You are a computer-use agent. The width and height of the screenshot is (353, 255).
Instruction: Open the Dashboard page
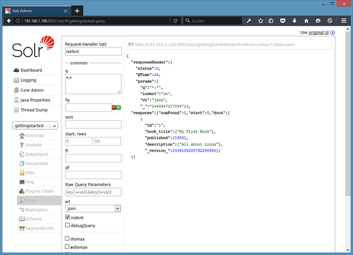click(x=31, y=70)
